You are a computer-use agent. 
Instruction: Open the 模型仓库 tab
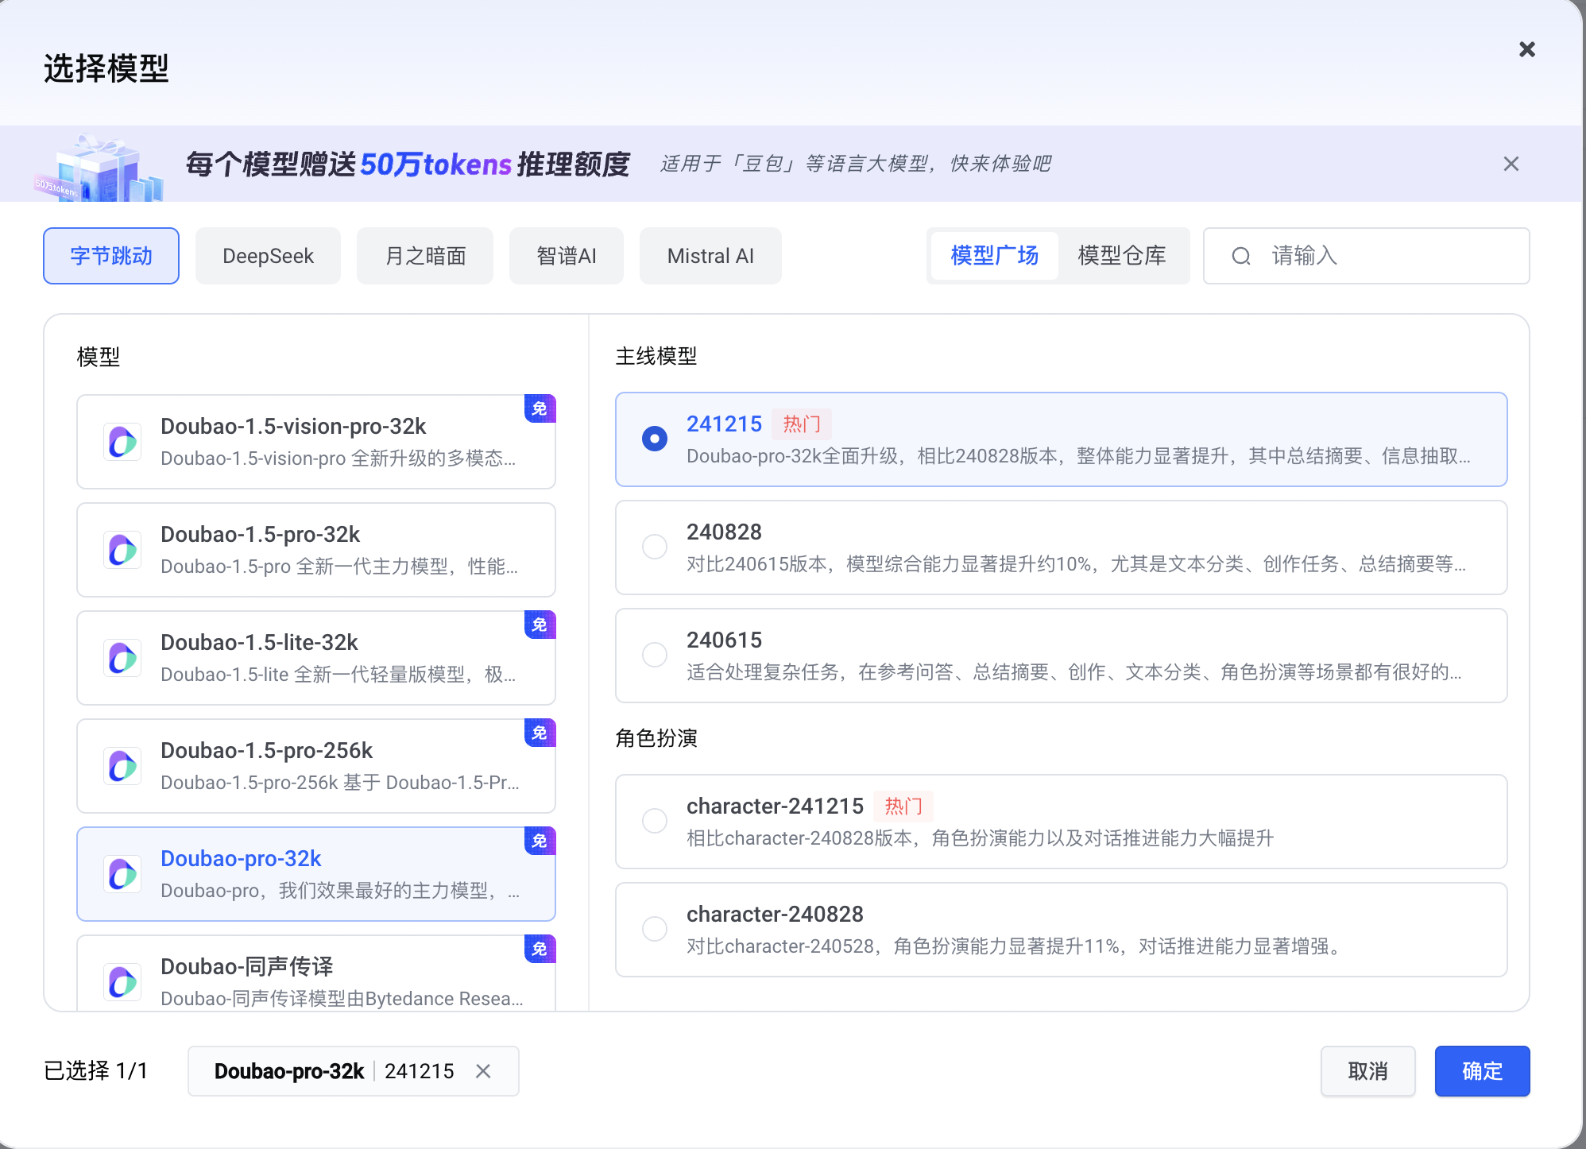[1121, 256]
